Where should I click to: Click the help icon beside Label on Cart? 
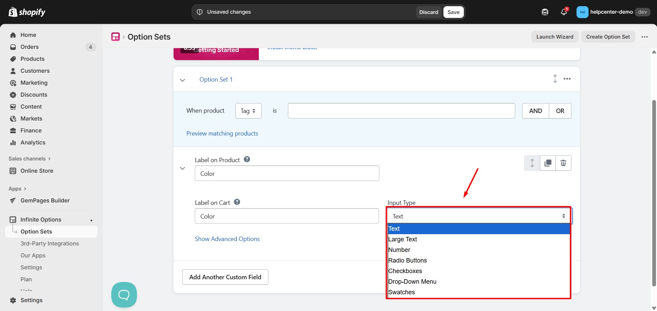tap(237, 202)
